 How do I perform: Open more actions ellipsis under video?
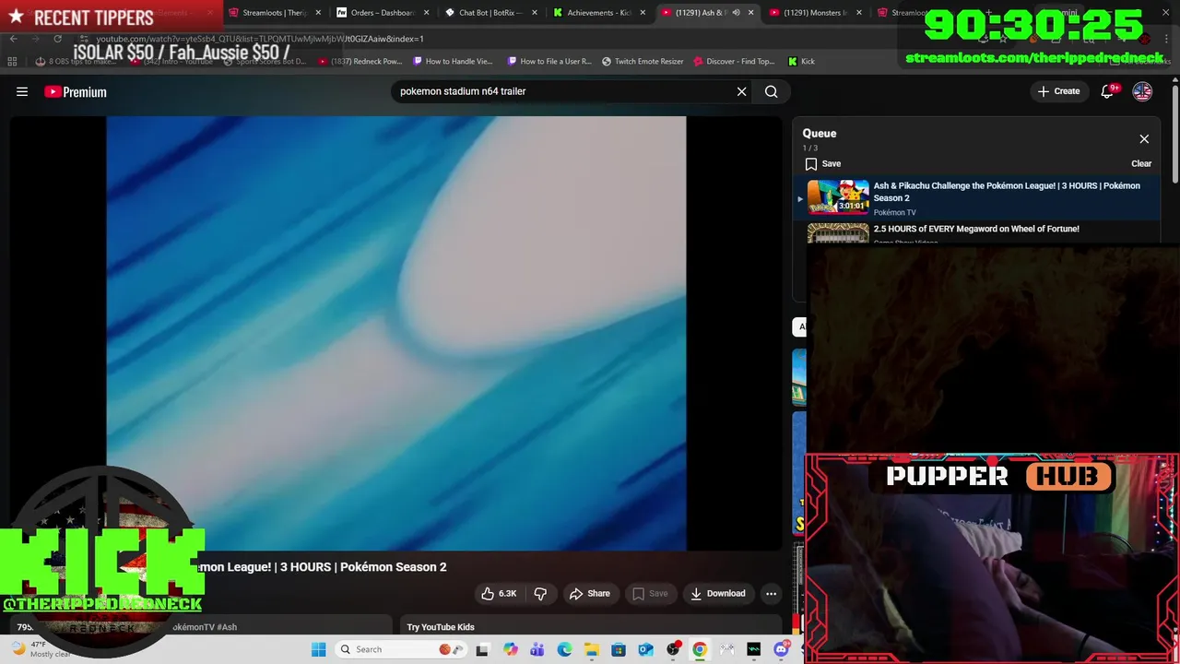click(772, 594)
